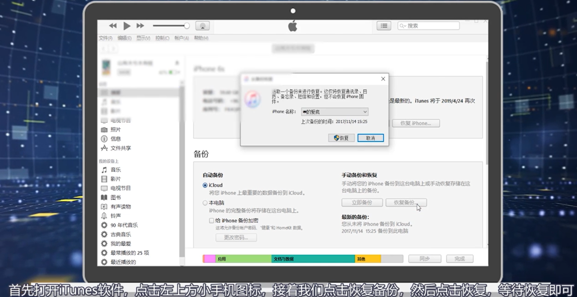Viewport: 577px width, 297px height.
Task: Click the 恢复 iPhone... button
Action: 416,123
